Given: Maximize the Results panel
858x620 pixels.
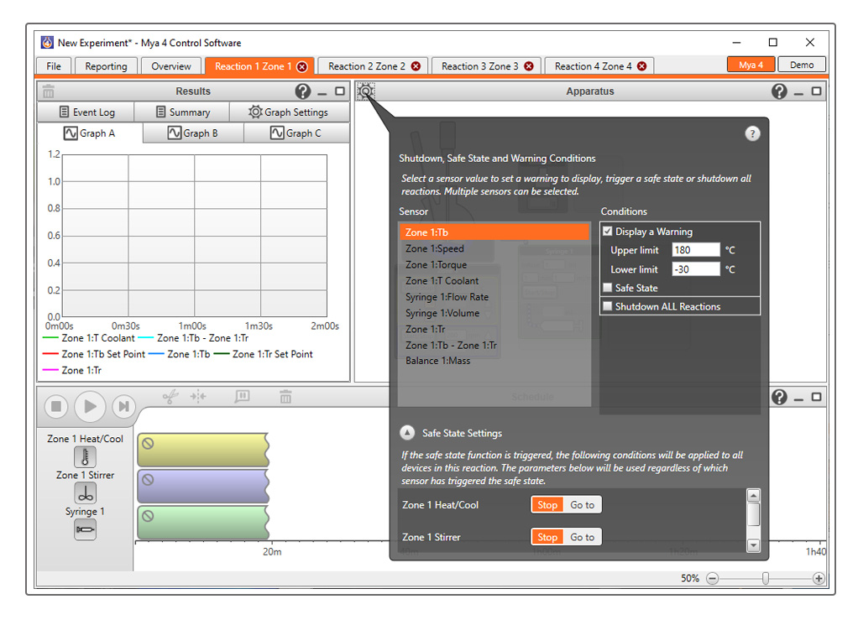Looking at the screenshot, I should click(x=340, y=91).
